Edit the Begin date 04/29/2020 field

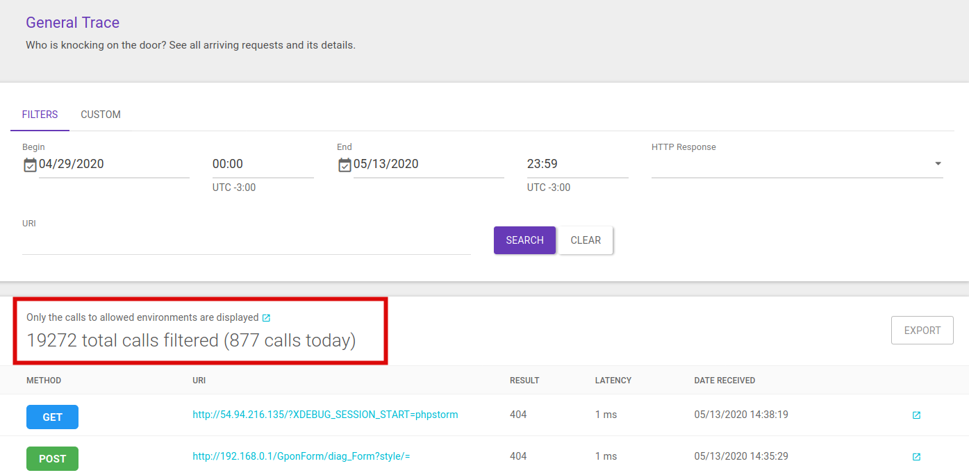click(113, 165)
